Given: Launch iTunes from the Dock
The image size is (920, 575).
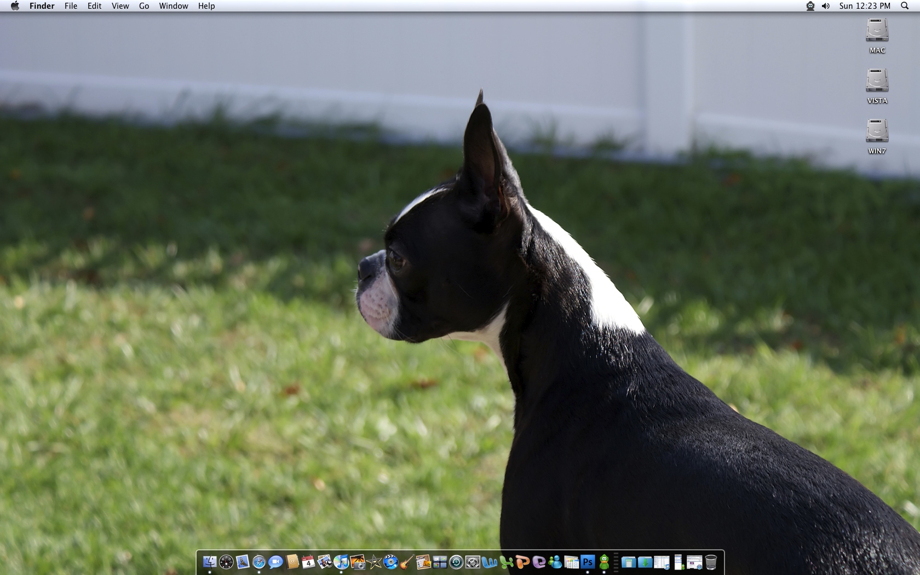Looking at the screenshot, I should tap(341, 562).
